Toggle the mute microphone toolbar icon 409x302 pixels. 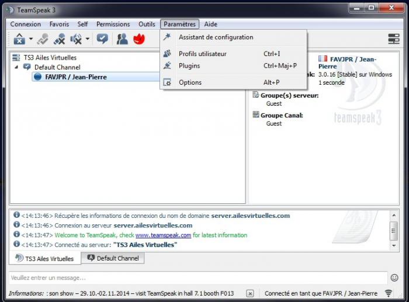coord(59,39)
